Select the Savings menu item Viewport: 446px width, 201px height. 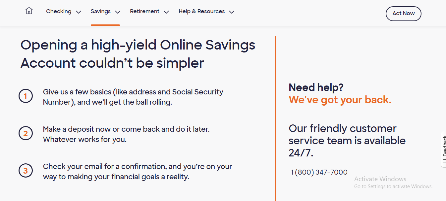pos(100,11)
